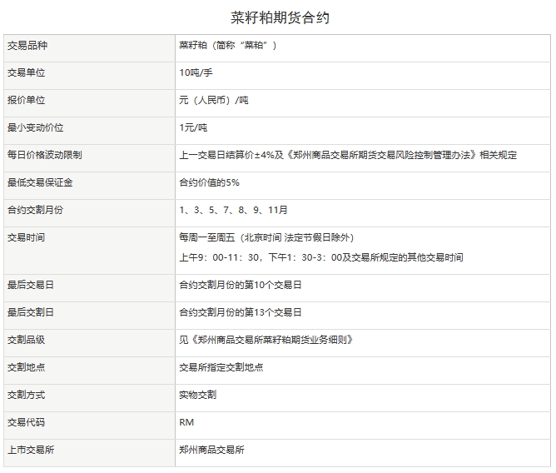556x473 pixels.
Task: Select the 菜籽粕（简称"菜粕"）cell
Action: tap(227, 45)
